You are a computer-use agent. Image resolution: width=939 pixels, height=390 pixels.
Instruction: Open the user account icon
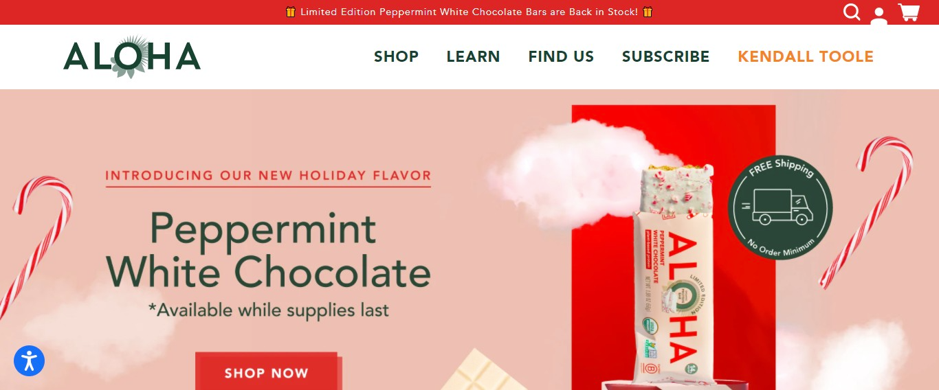tap(879, 16)
